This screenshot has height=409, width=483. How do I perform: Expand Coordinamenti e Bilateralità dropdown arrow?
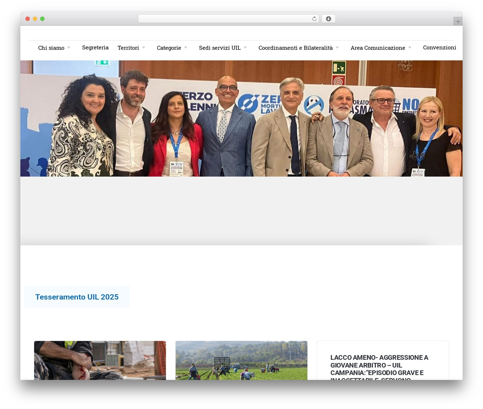click(x=337, y=48)
